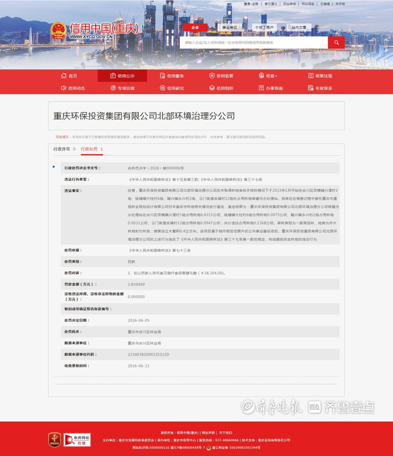Click the 信用研究 magnifier icon

pos(162,88)
